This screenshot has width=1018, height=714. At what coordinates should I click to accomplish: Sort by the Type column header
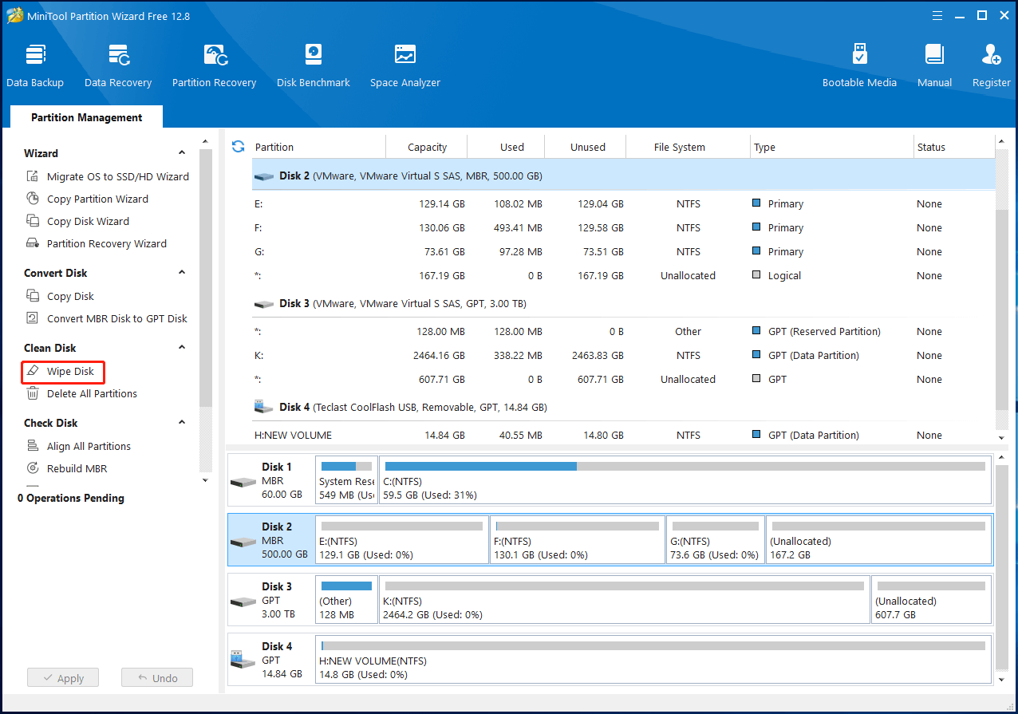click(x=832, y=147)
